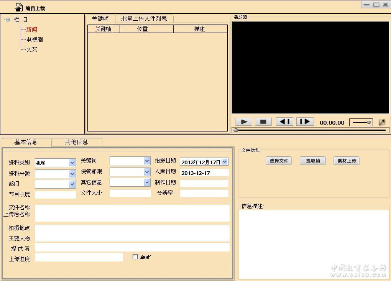The image size is (391, 281).
Task: Click the 编目上载 upload icon in title
Action: point(19,7)
